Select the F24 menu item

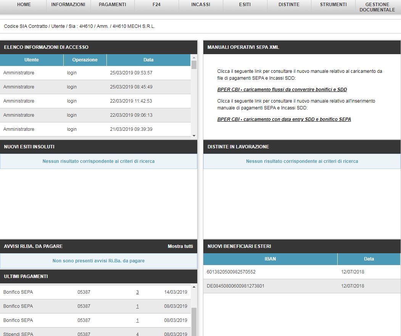coord(156,5)
